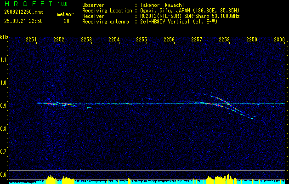Click the 'Receiving antenna' label
Screen dimensions: 289x184
106,22
